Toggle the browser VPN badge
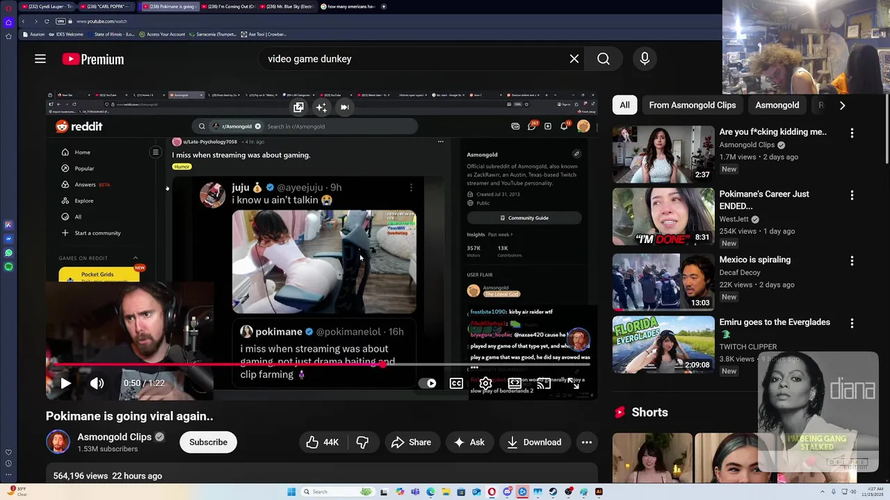Viewport: 890px width, 500px height. coord(60,22)
